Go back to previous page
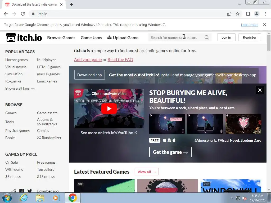The image size is (271, 203). point(6,14)
